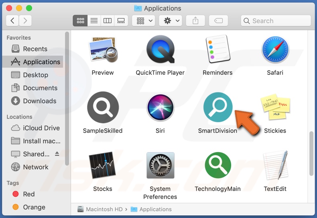Close the Finder window
The width and height of the screenshot is (317, 218).
pos(9,8)
